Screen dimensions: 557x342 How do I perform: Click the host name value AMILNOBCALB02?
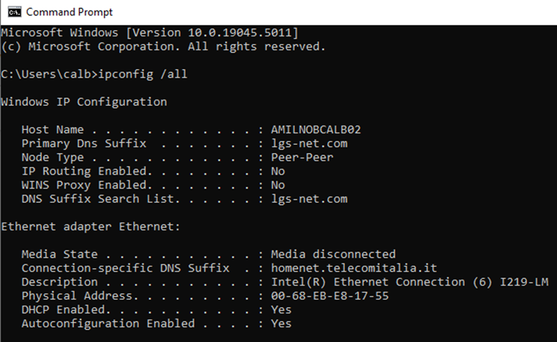(x=316, y=130)
